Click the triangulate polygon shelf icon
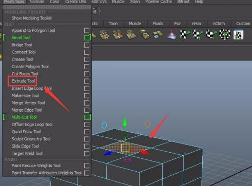252x186 pixels. (131, 35)
